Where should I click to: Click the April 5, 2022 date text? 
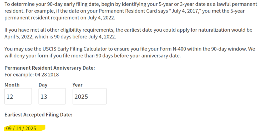pos(19,37)
